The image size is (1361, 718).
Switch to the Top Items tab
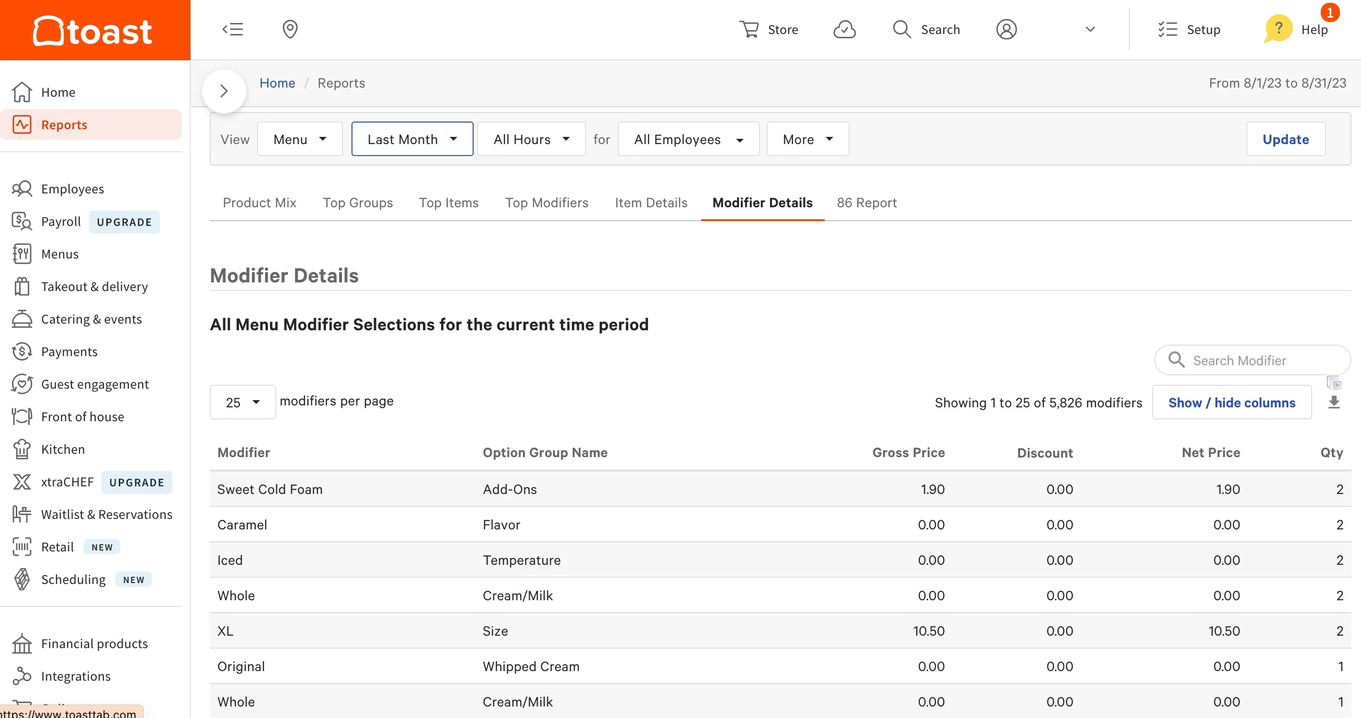click(449, 203)
